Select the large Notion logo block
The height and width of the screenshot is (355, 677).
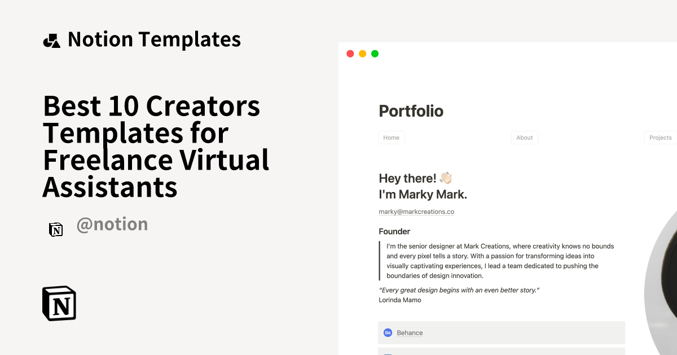(x=59, y=303)
